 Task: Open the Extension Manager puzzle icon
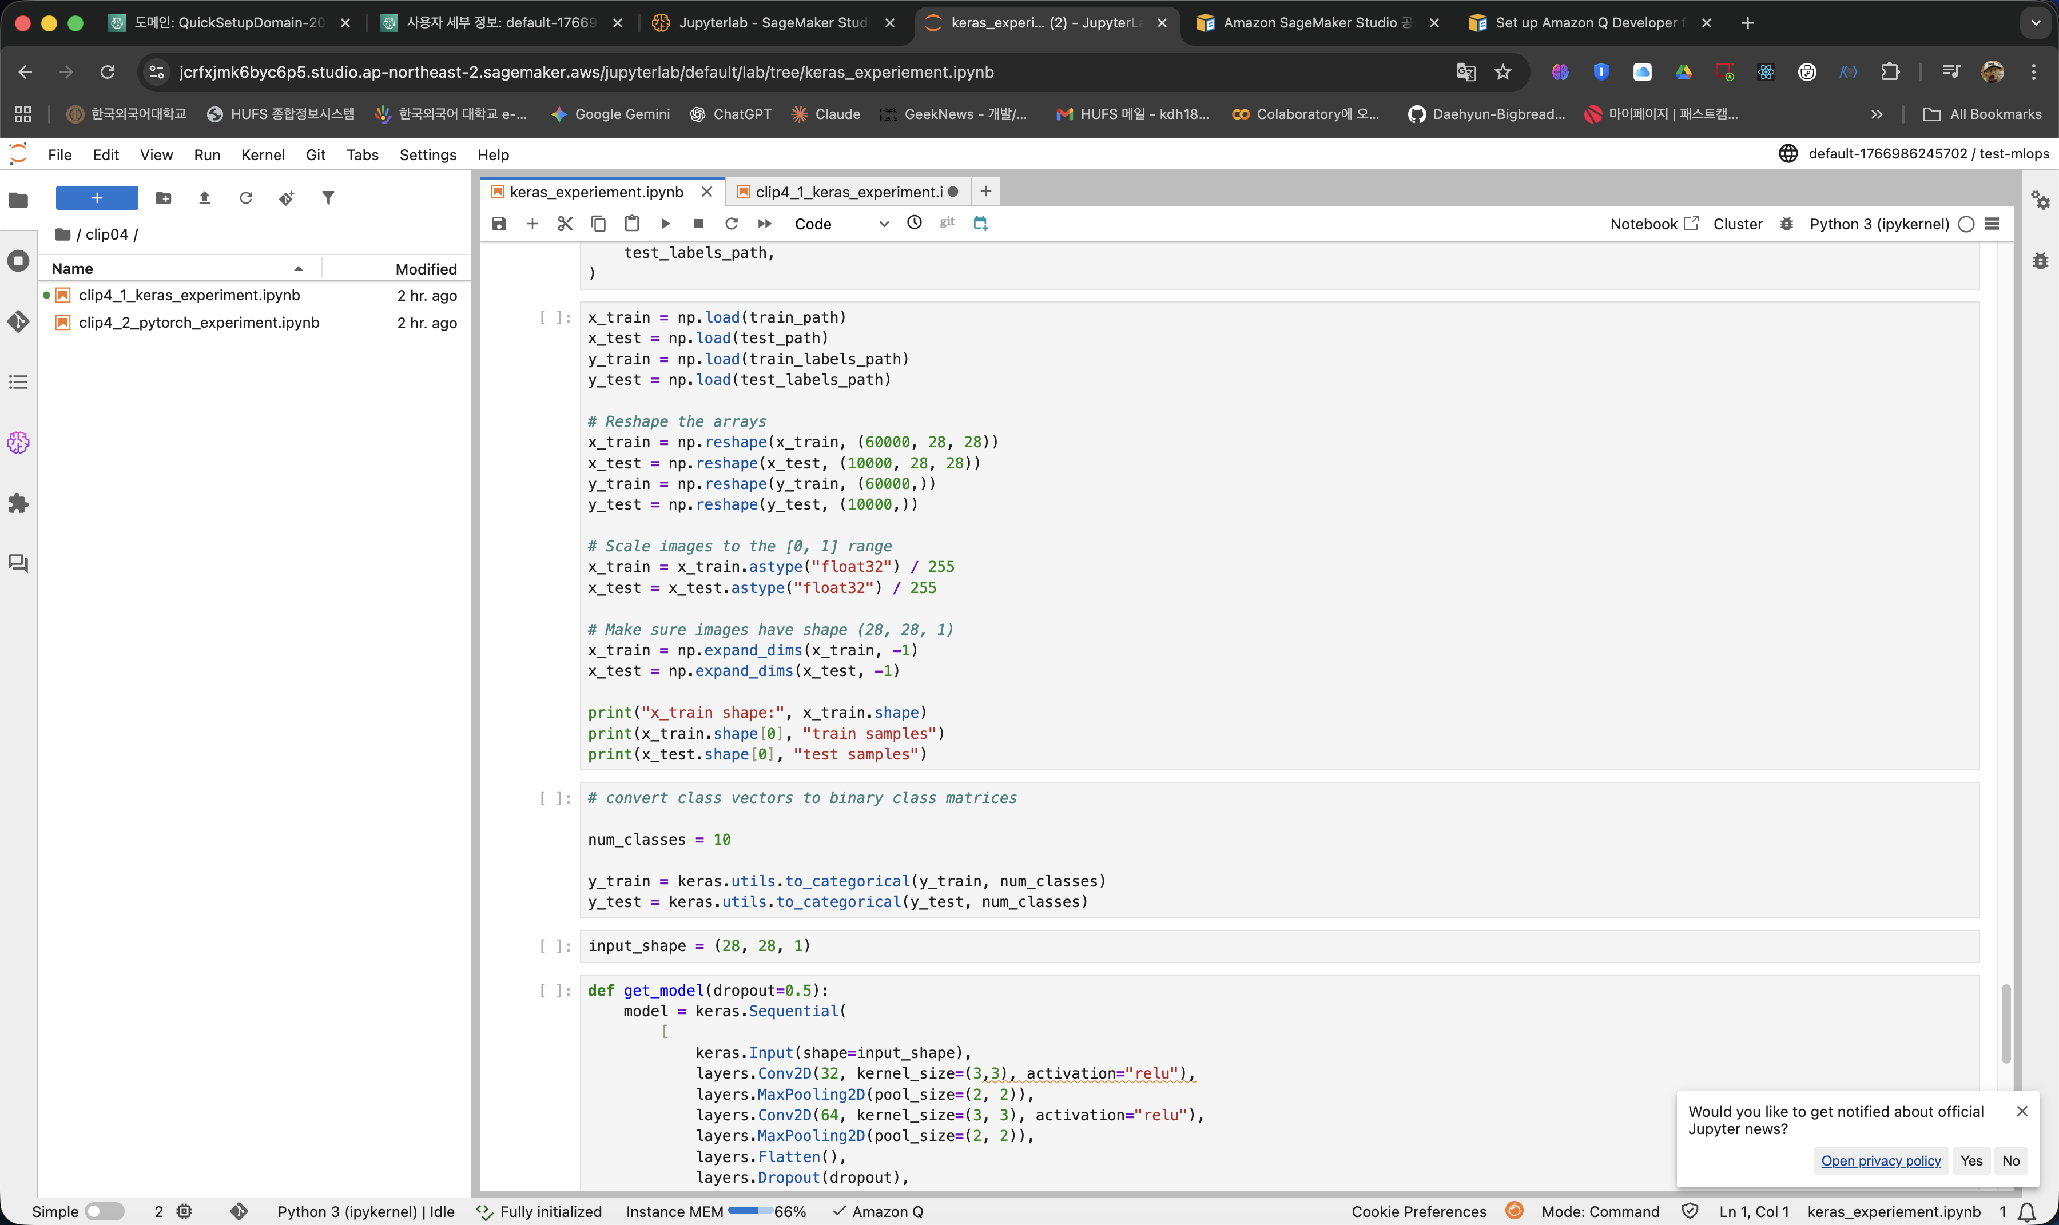click(18, 503)
